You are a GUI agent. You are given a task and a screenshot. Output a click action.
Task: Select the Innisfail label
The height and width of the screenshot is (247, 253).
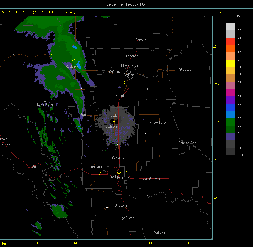click(x=122, y=96)
